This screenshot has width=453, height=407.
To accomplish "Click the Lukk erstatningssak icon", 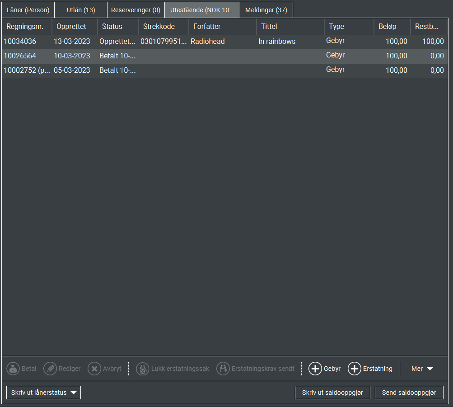I will click(142, 369).
